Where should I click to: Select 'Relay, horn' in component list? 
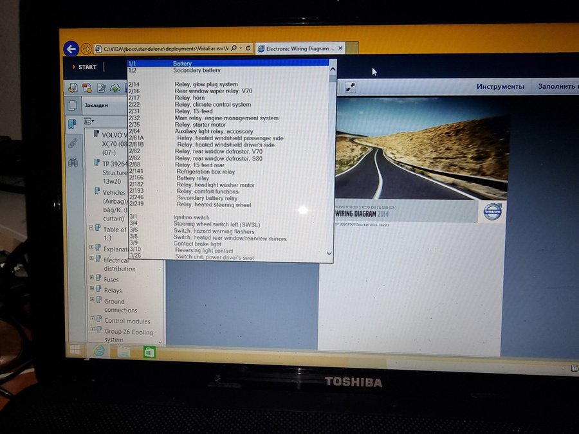click(190, 97)
